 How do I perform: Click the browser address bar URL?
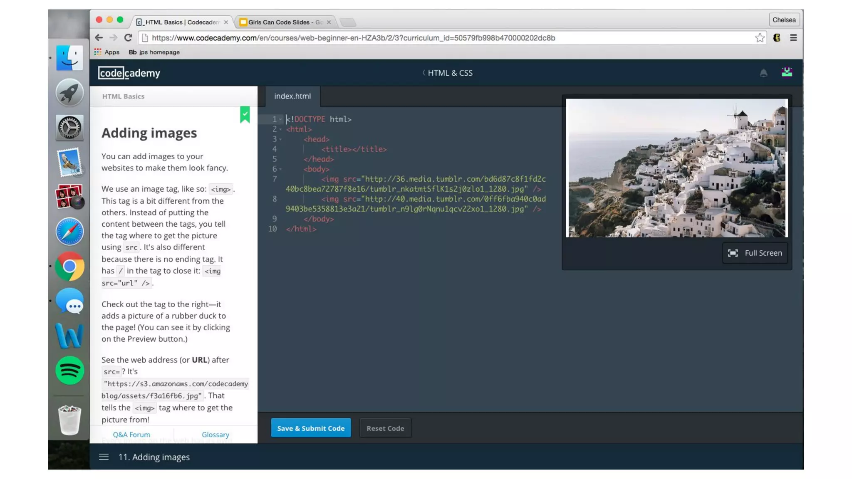click(353, 38)
